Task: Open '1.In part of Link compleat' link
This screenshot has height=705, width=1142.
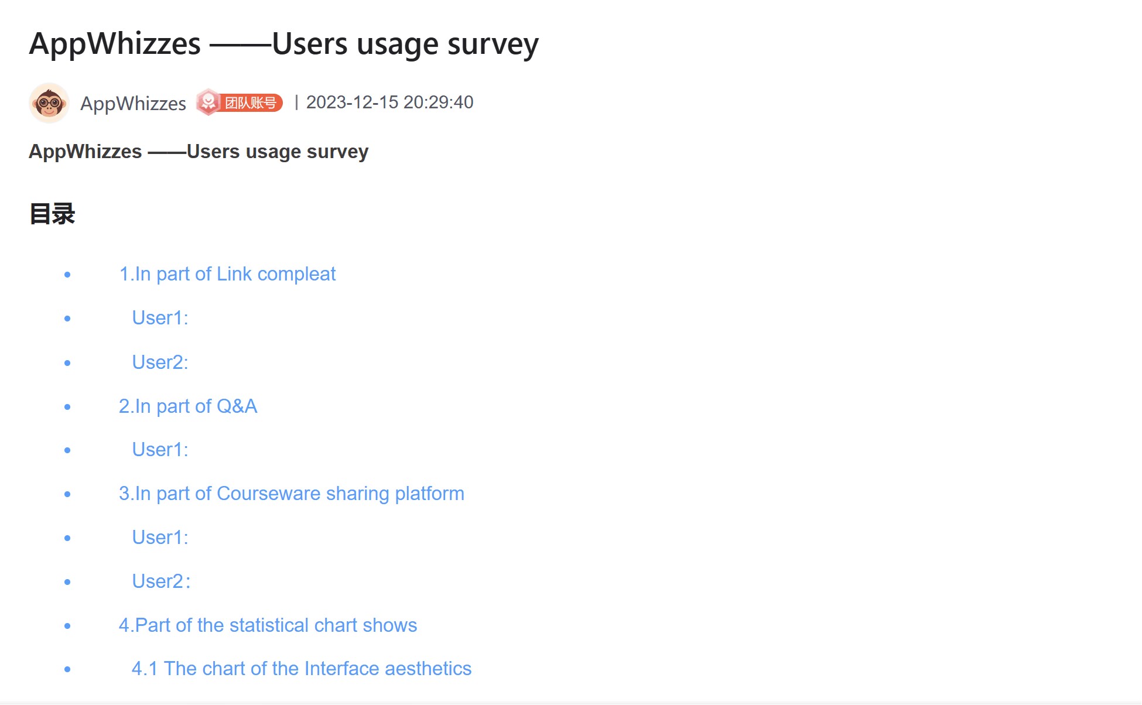Action: click(x=227, y=274)
